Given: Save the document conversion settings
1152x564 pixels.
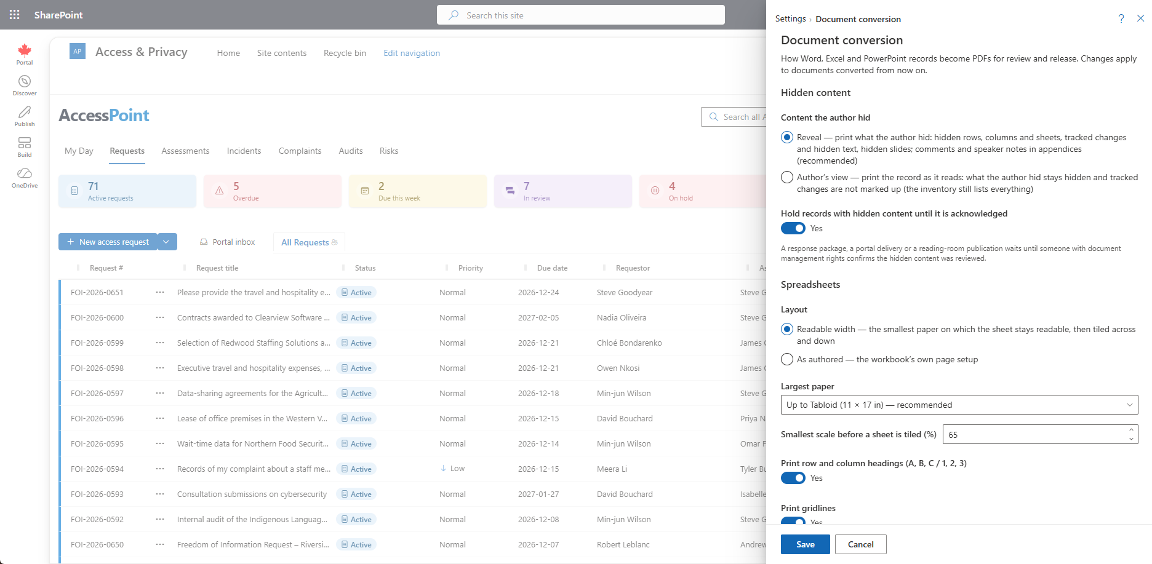Looking at the screenshot, I should point(805,544).
